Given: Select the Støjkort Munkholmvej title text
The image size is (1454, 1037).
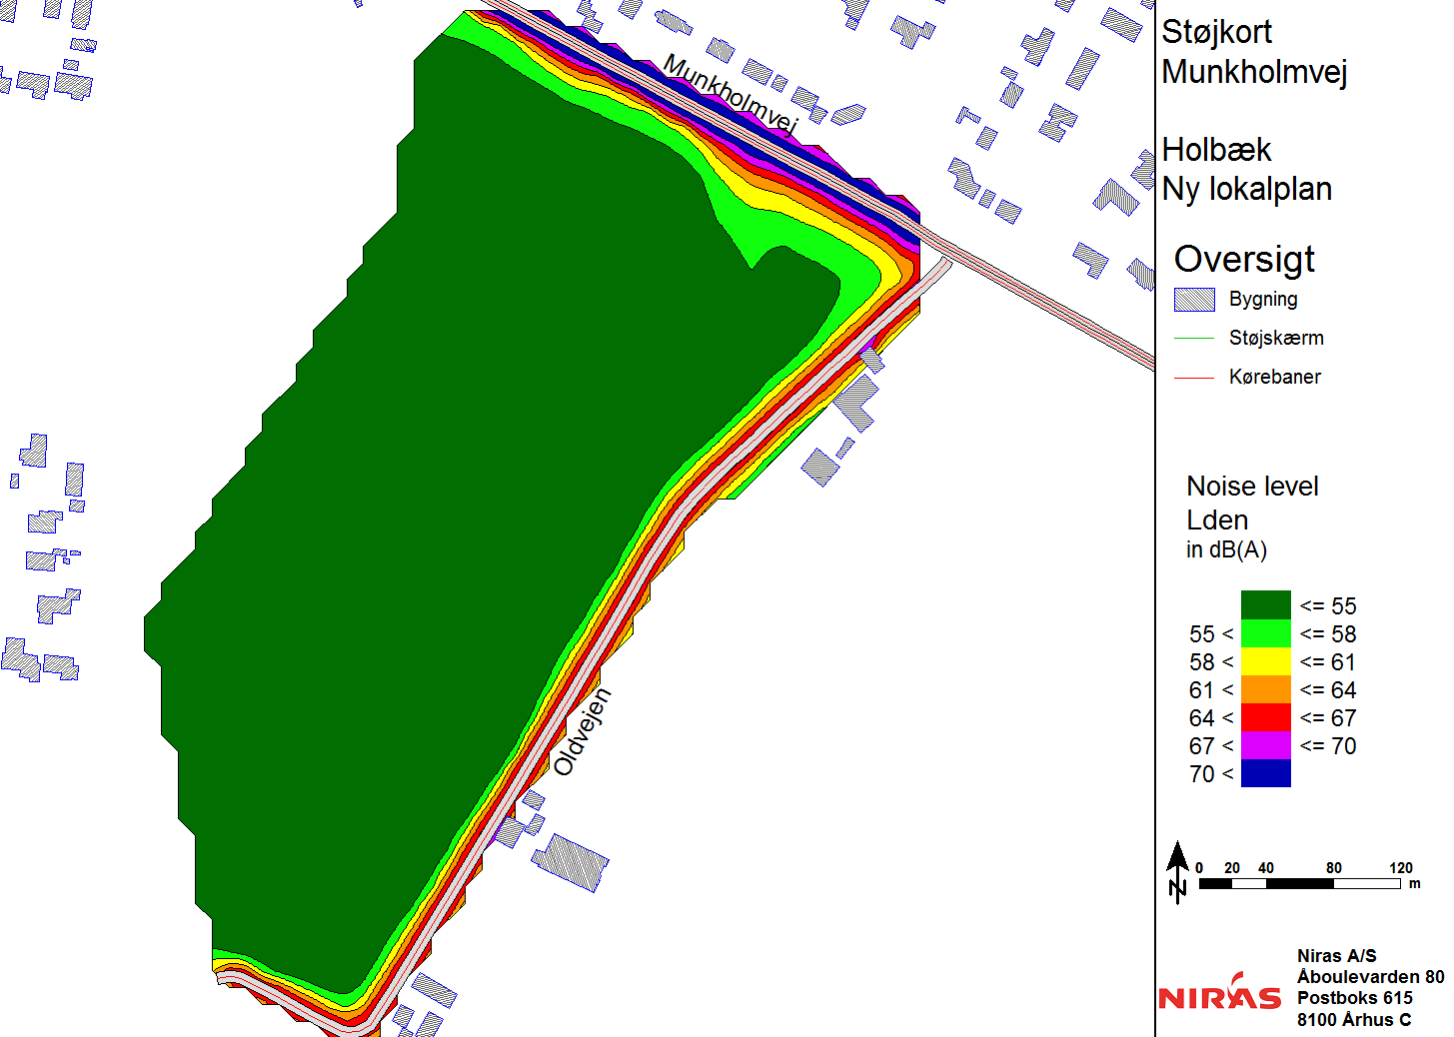Looking at the screenshot, I should pos(1254,52).
